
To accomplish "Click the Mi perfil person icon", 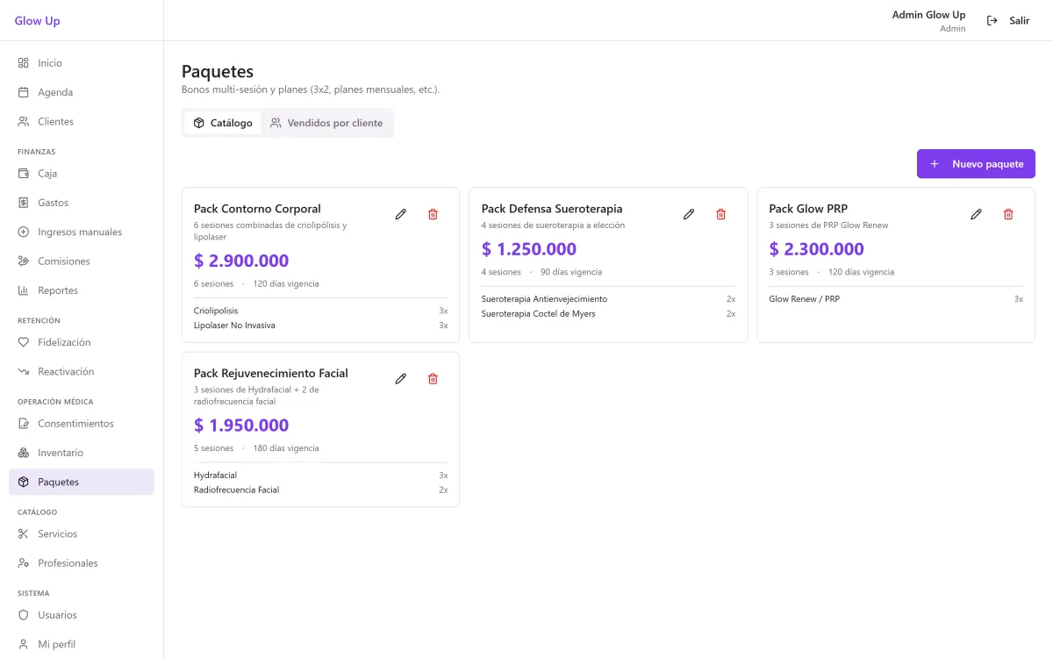I will 24,644.
